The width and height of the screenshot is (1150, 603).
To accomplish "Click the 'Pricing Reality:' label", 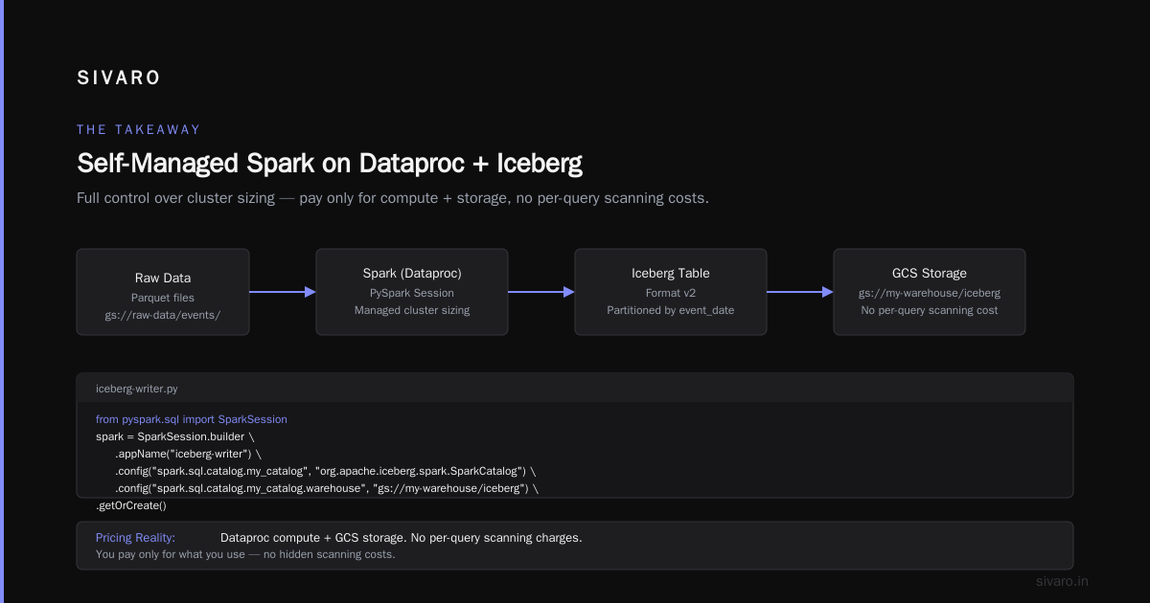I will tap(135, 538).
